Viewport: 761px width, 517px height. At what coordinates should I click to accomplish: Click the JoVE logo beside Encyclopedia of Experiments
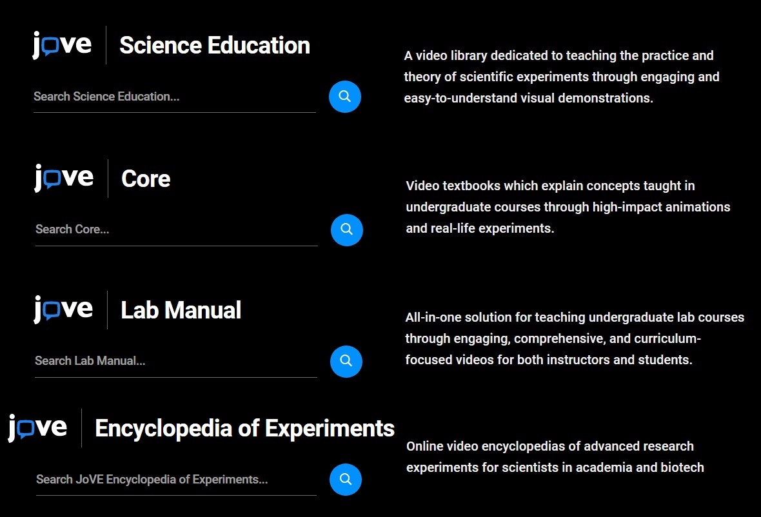[37, 428]
